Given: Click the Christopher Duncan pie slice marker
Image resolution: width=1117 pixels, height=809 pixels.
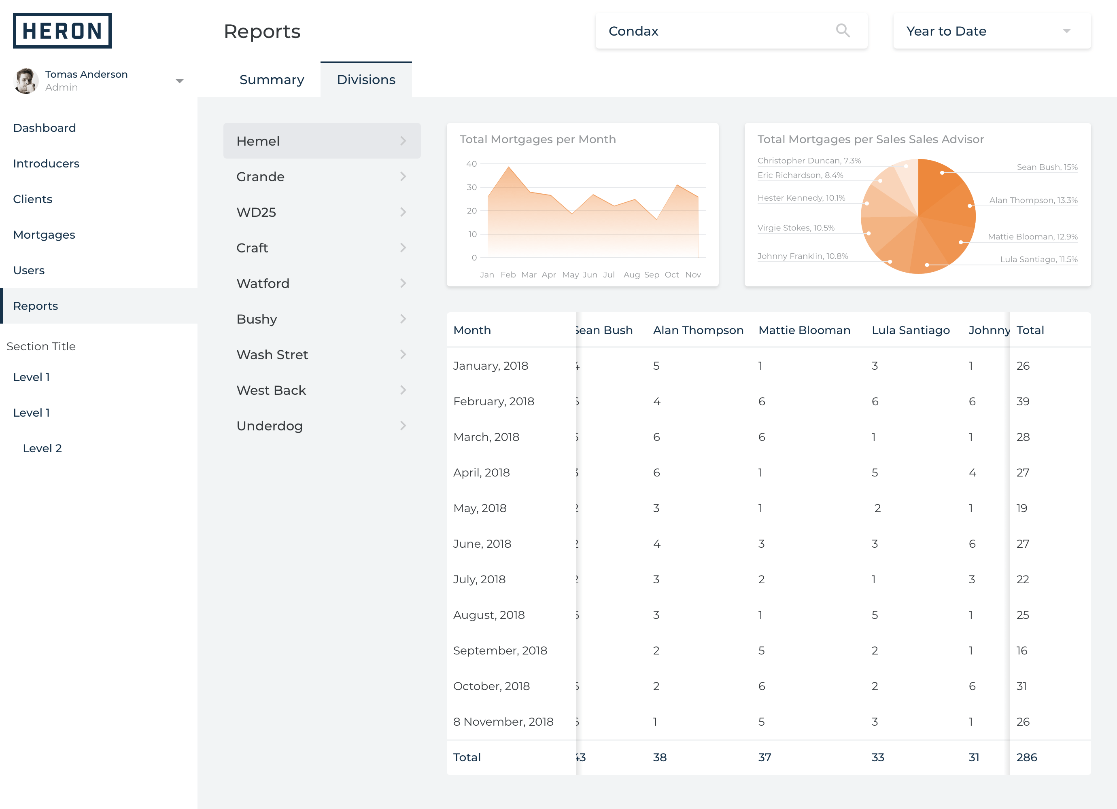Looking at the screenshot, I should point(906,166).
